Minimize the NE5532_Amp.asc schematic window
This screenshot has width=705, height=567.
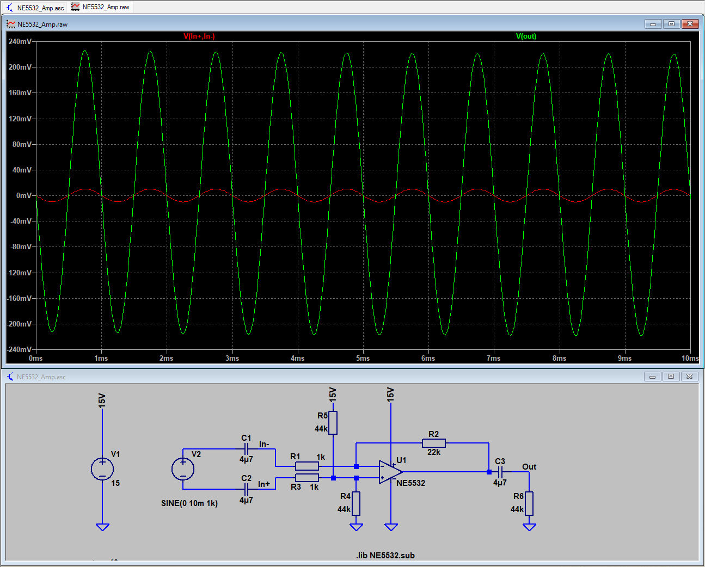652,377
